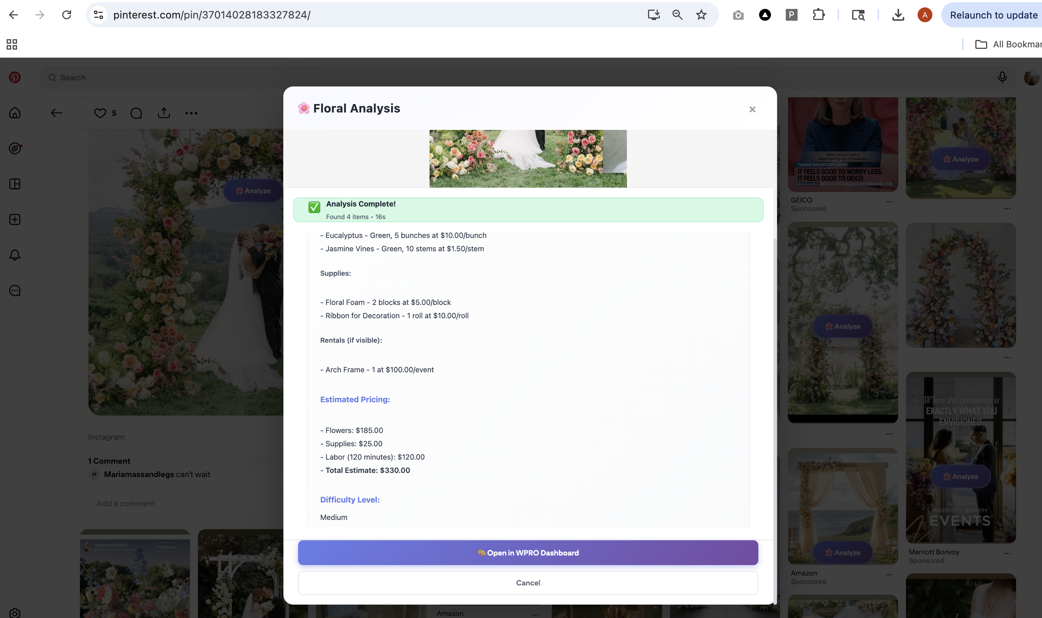
Task: Click Analyze on the Marriott Bonvoy pin
Action: (x=960, y=476)
